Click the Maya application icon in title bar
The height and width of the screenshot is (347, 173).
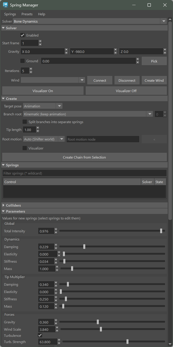5,5
